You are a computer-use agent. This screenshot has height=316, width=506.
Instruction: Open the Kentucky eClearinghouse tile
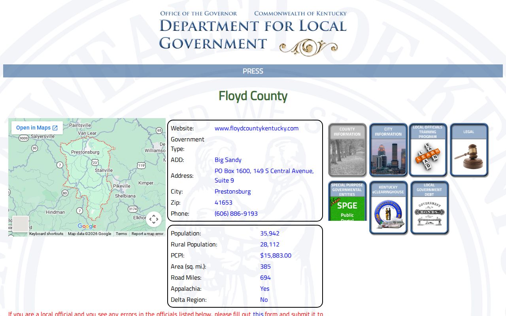tap(388, 208)
